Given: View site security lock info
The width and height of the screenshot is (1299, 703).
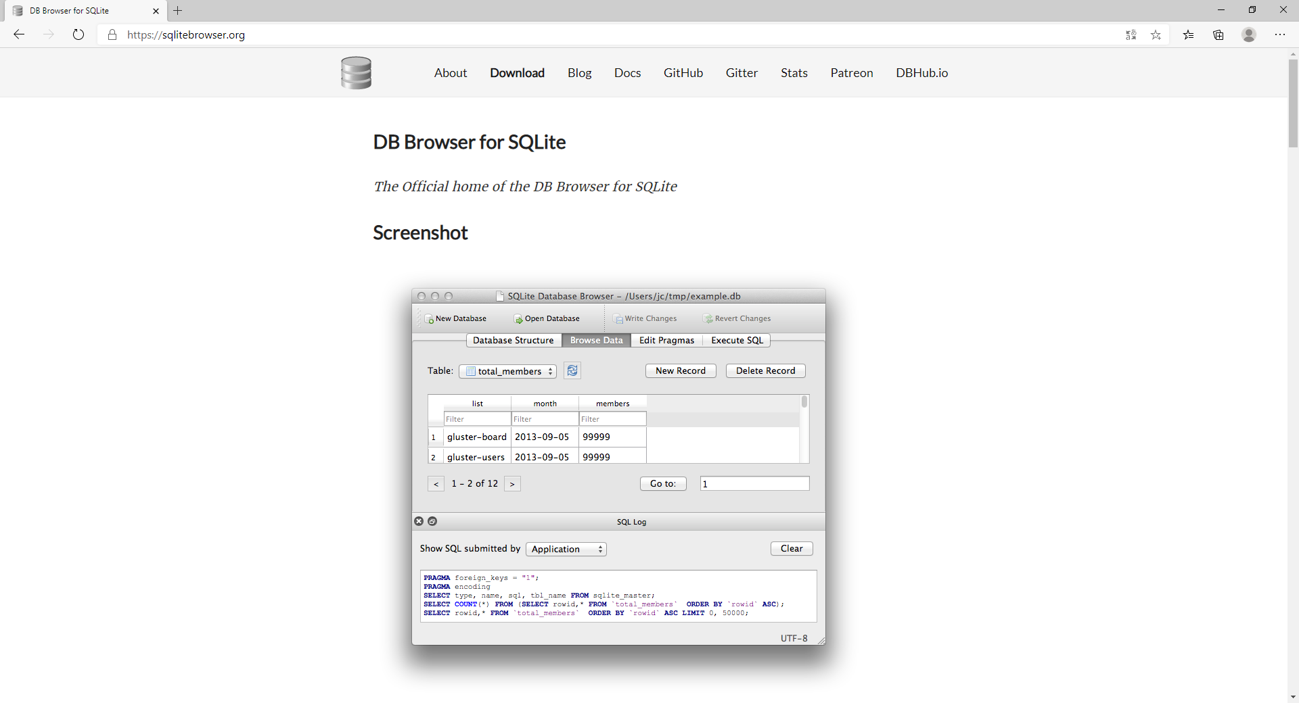Looking at the screenshot, I should click(x=112, y=34).
